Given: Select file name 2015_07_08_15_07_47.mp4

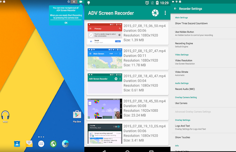Looking at the screenshot, I should point(145,51).
